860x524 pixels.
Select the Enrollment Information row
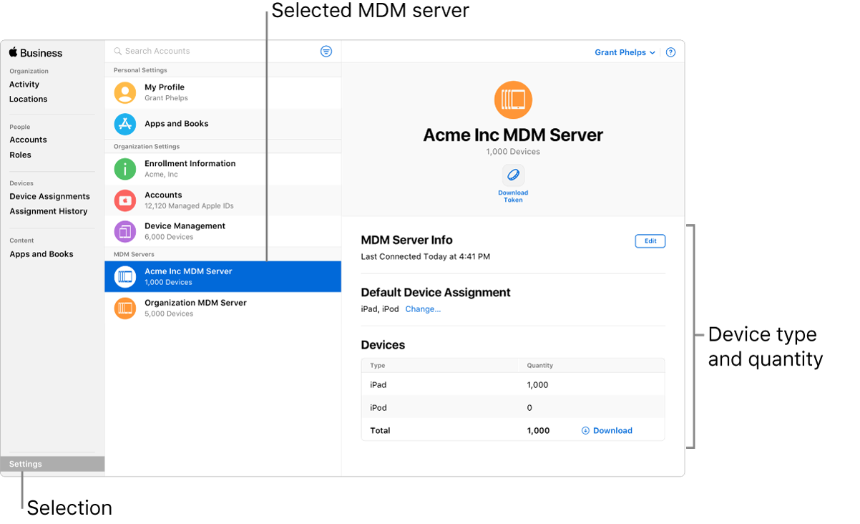(223, 169)
